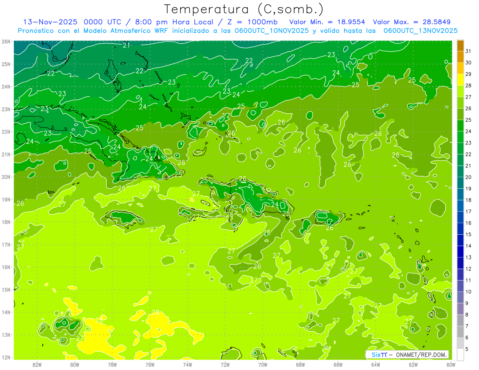The height and width of the screenshot is (370, 479).
Task: Click the '31' value on the color legend
Action: coord(468,51)
